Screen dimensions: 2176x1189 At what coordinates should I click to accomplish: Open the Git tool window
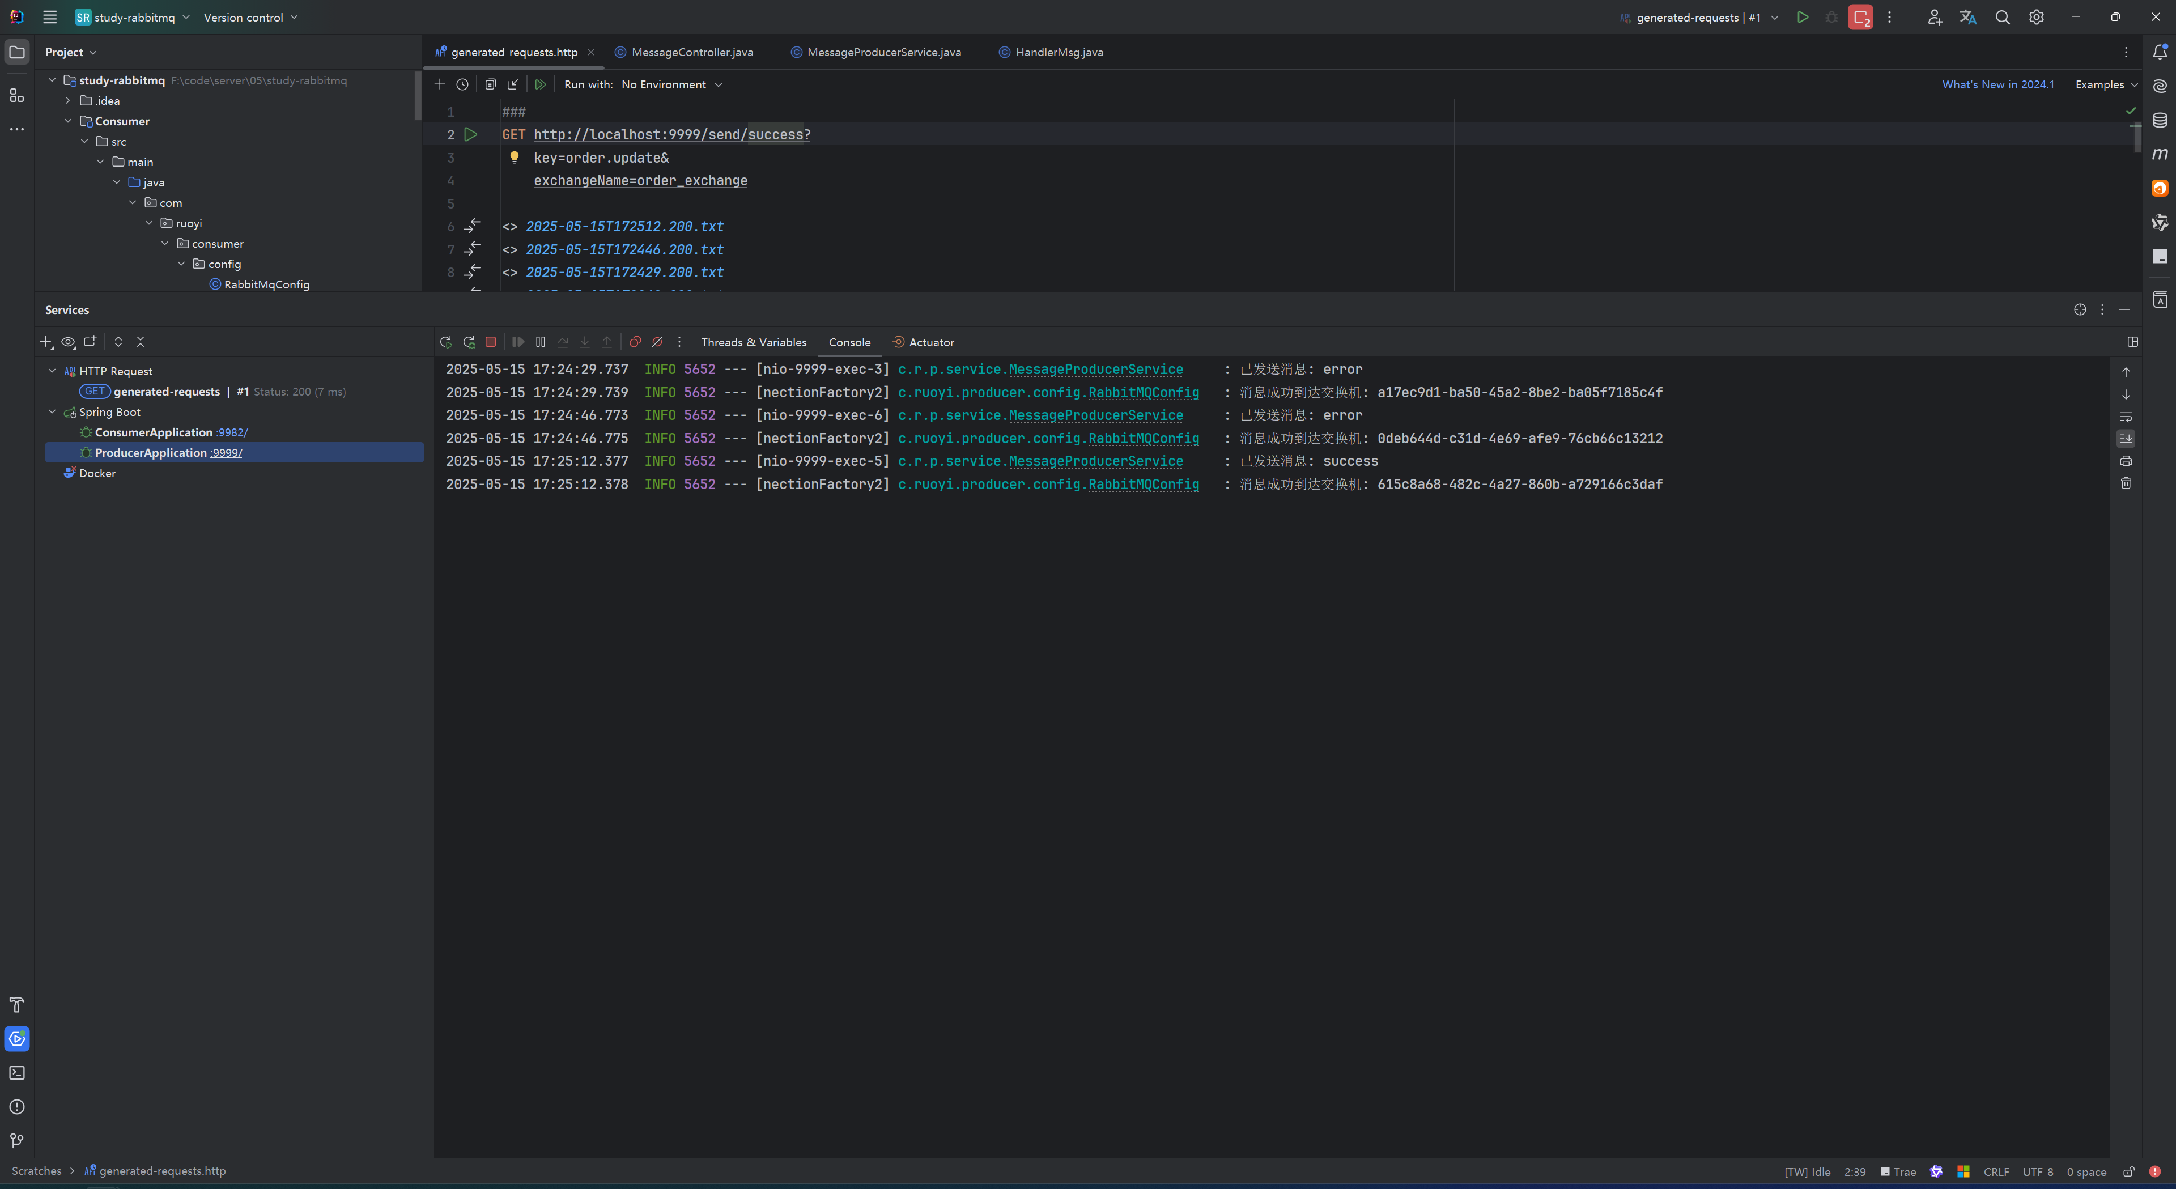click(17, 1141)
